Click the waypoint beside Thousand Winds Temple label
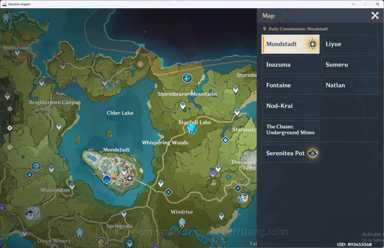384x248 pixels. (218, 168)
